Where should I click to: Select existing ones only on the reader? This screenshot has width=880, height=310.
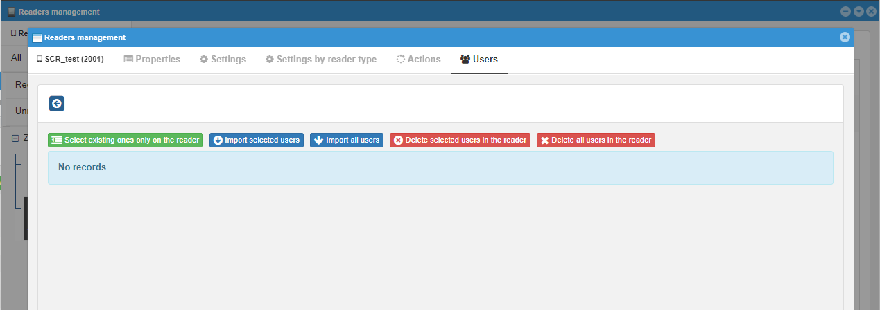[x=126, y=140]
